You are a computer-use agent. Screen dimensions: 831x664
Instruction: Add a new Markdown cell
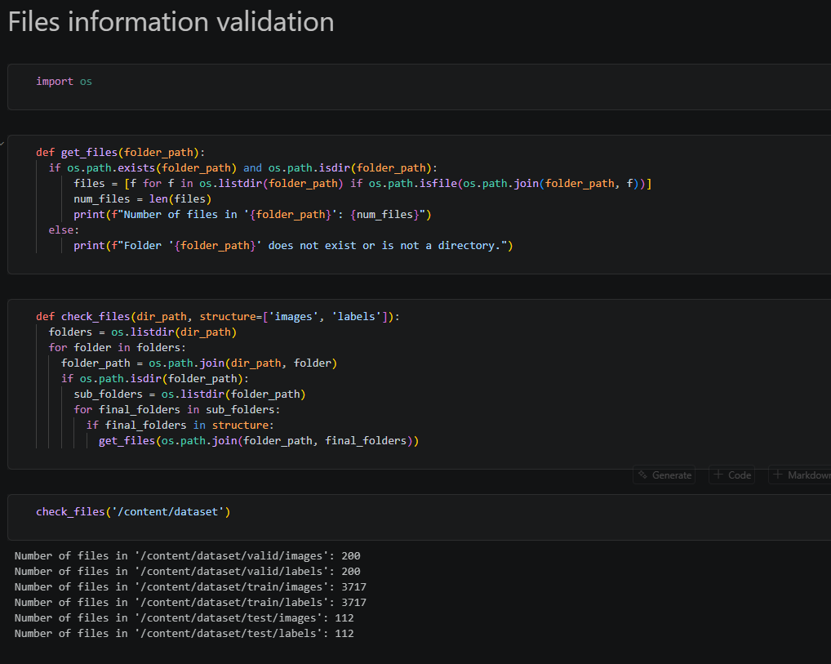tap(800, 475)
